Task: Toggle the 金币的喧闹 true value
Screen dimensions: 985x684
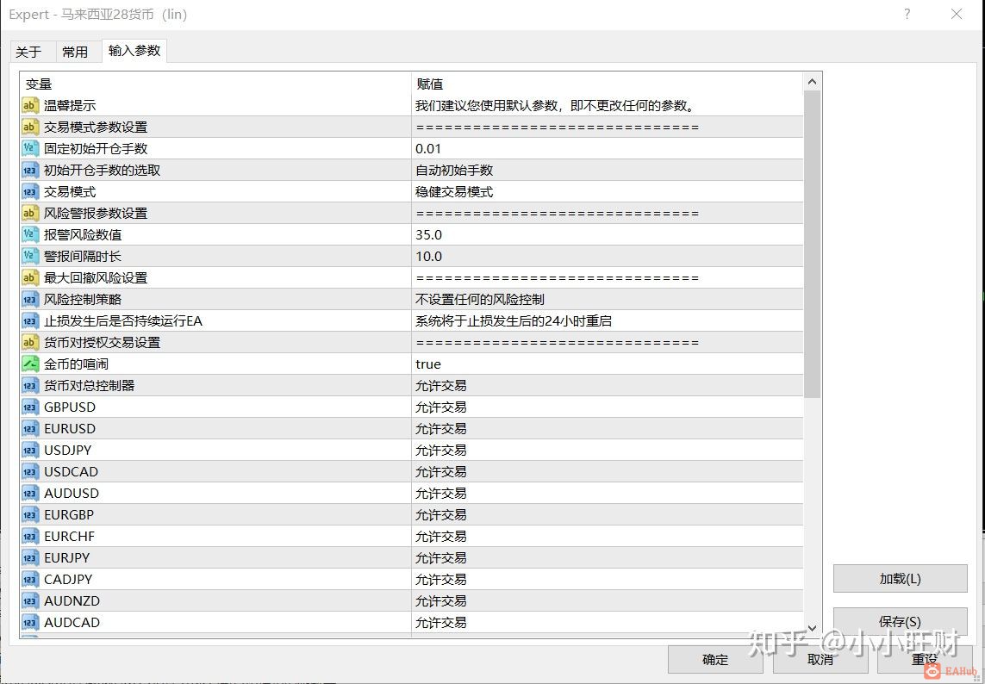Action: 427,364
